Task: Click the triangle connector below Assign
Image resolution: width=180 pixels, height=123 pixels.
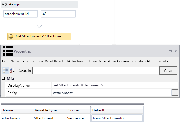Action: 39,26
